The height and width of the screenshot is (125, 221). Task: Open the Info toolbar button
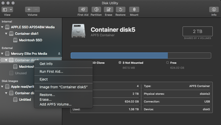[214, 9]
